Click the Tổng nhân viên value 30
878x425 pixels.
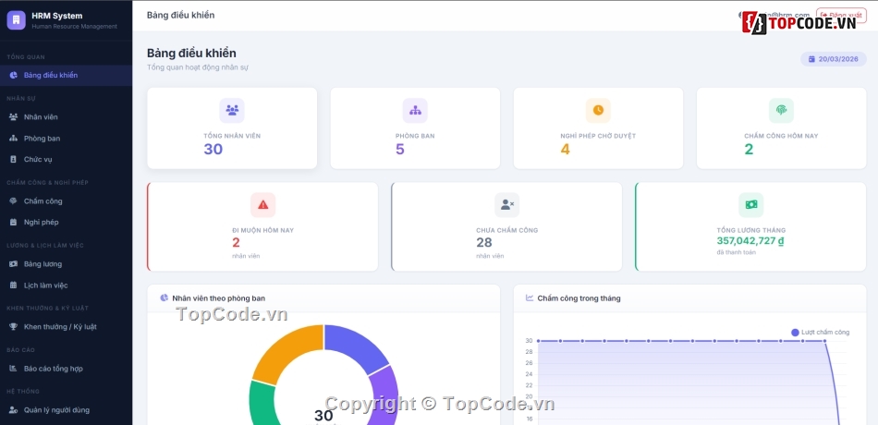pyautogui.click(x=213, y=149)
